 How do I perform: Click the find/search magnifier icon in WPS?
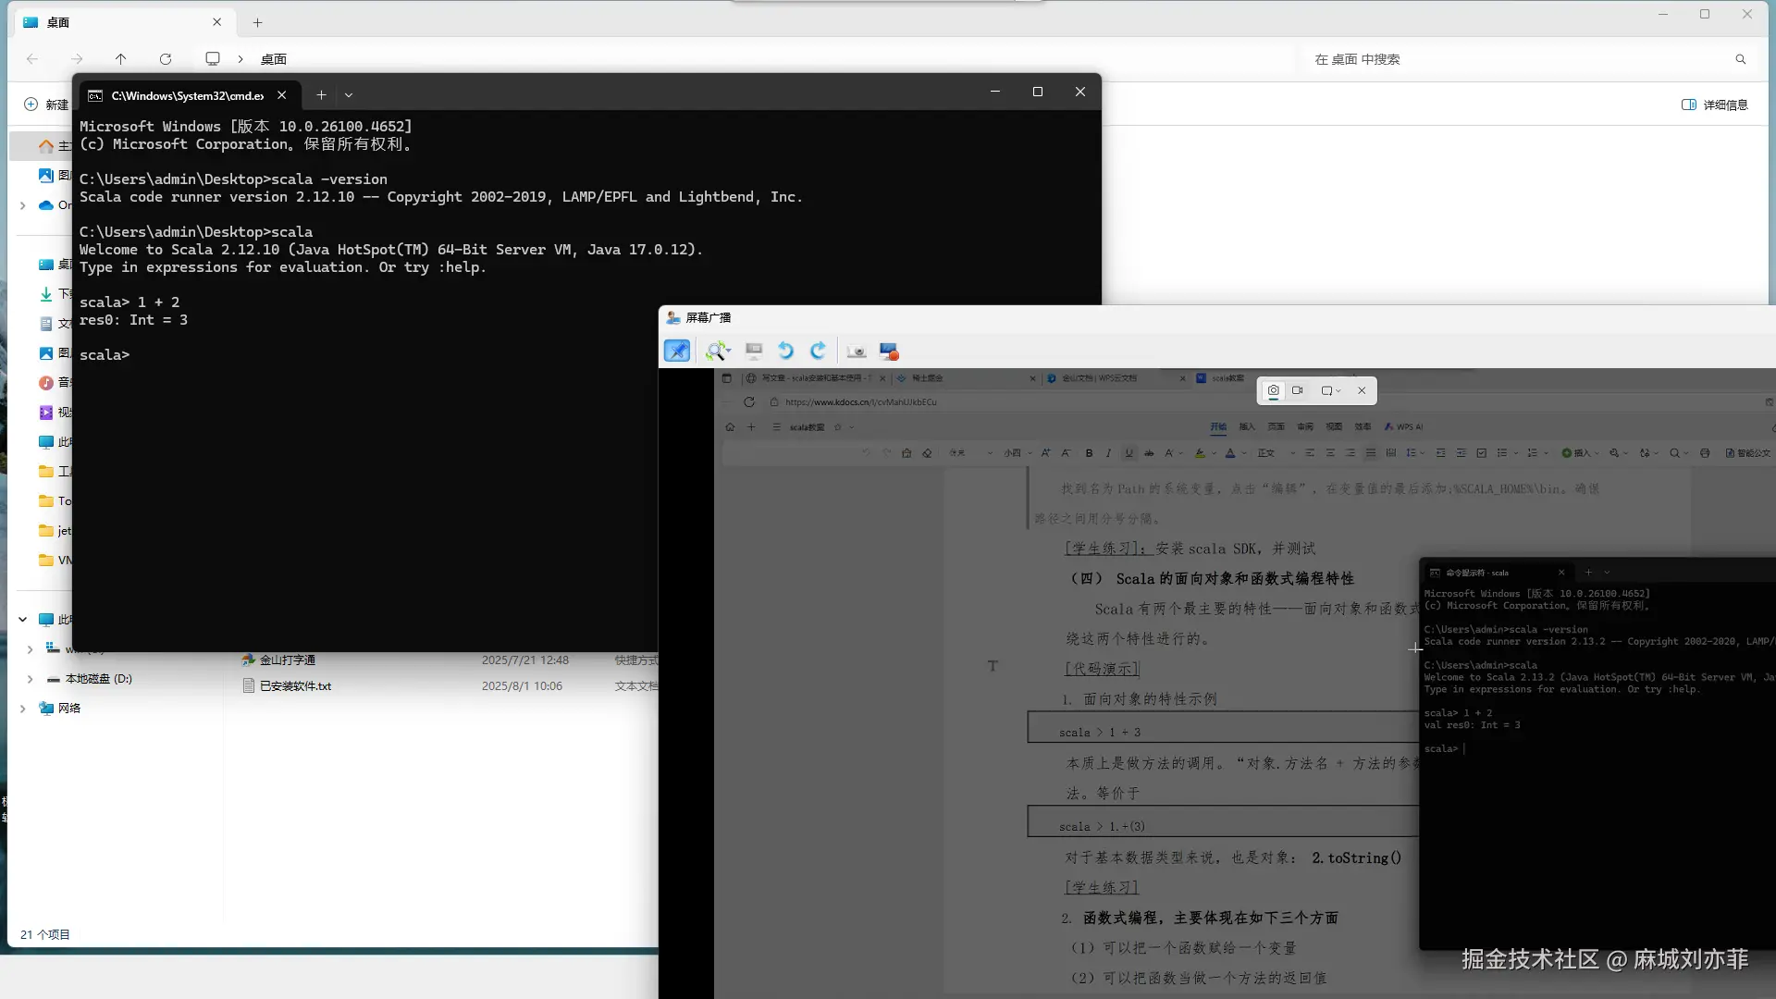[1675, 453]
